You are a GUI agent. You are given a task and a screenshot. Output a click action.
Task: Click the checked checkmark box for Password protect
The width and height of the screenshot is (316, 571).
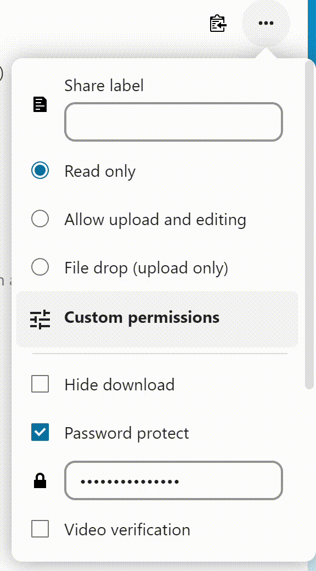pos(39,432)
